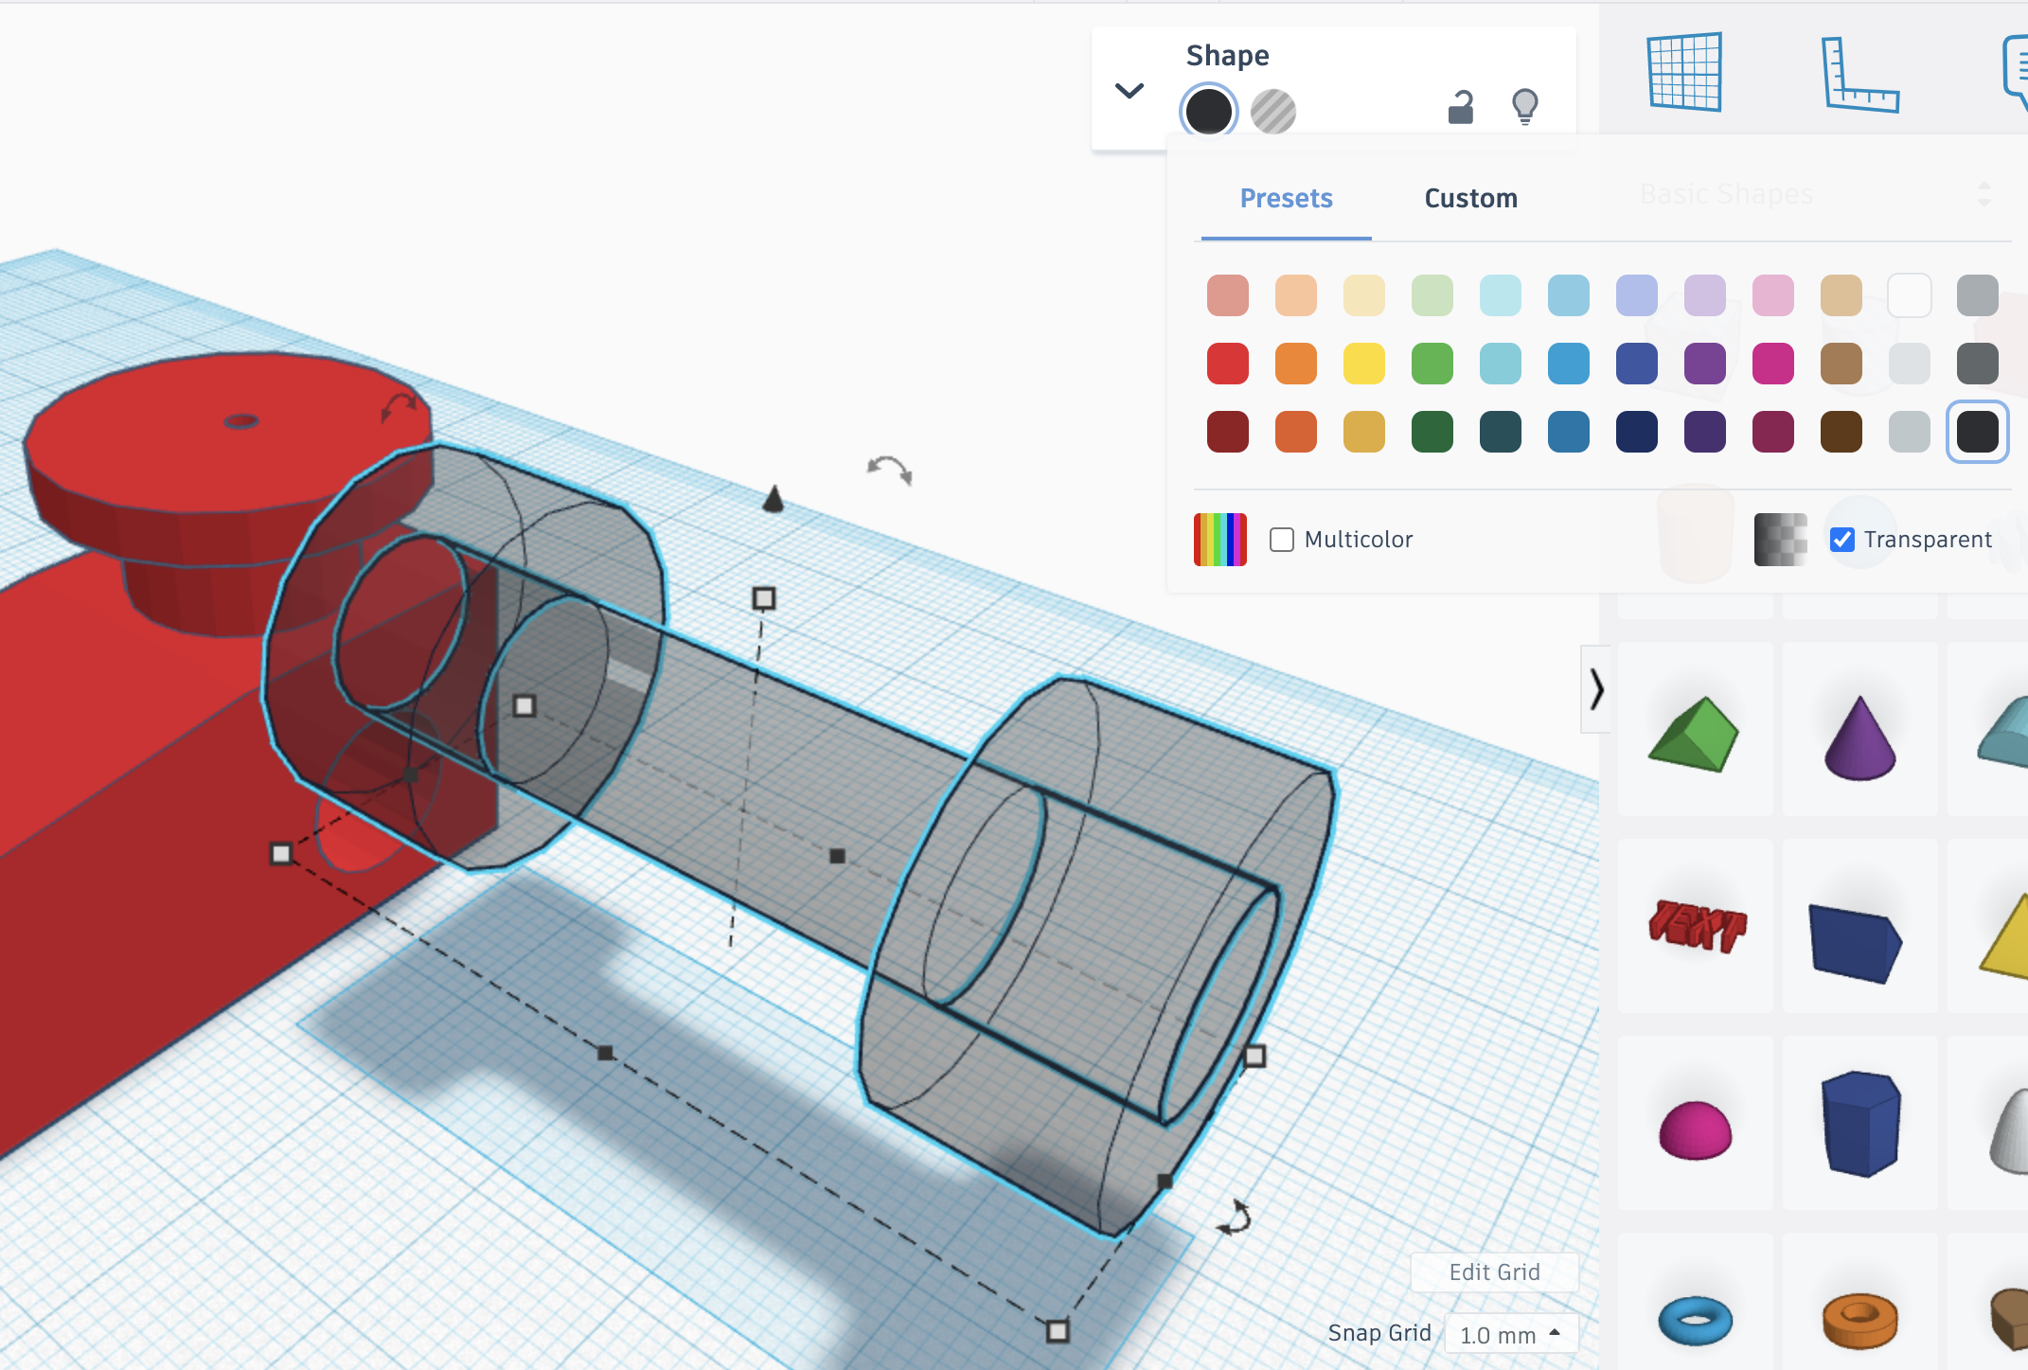Pick the purple cone shape
Image resolution: width=2028 pixels, height=1370 pixels.
[x=1859, y=738]
